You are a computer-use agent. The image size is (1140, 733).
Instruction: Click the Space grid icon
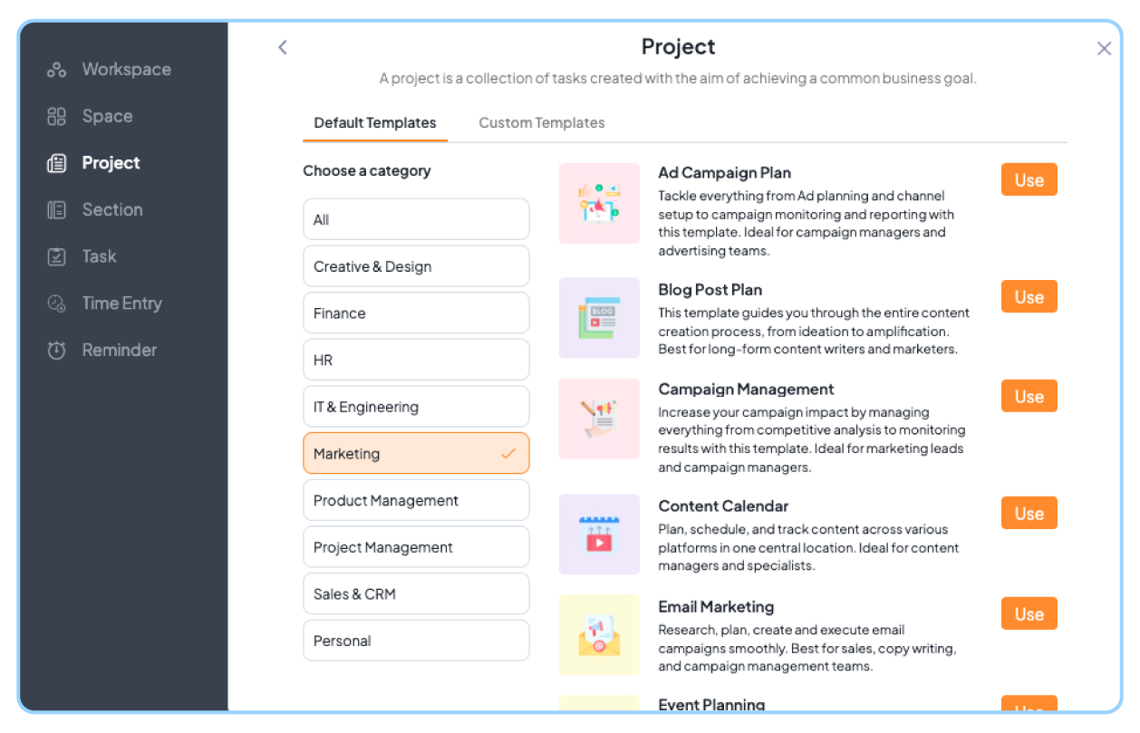(56, 116)
